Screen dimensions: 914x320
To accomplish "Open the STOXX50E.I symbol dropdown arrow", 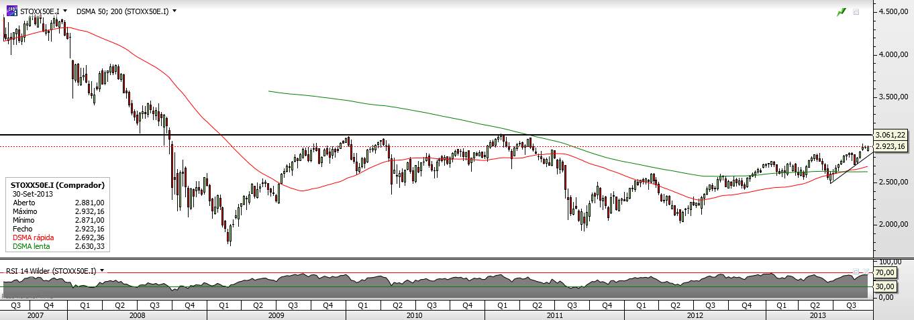I will pos(64,11).
